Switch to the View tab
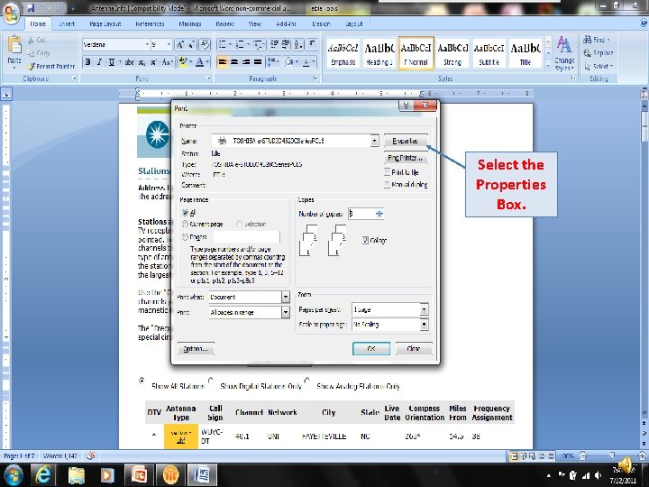Image resolution: width=649 pixels, height=487 pixels. click(254, 24)
